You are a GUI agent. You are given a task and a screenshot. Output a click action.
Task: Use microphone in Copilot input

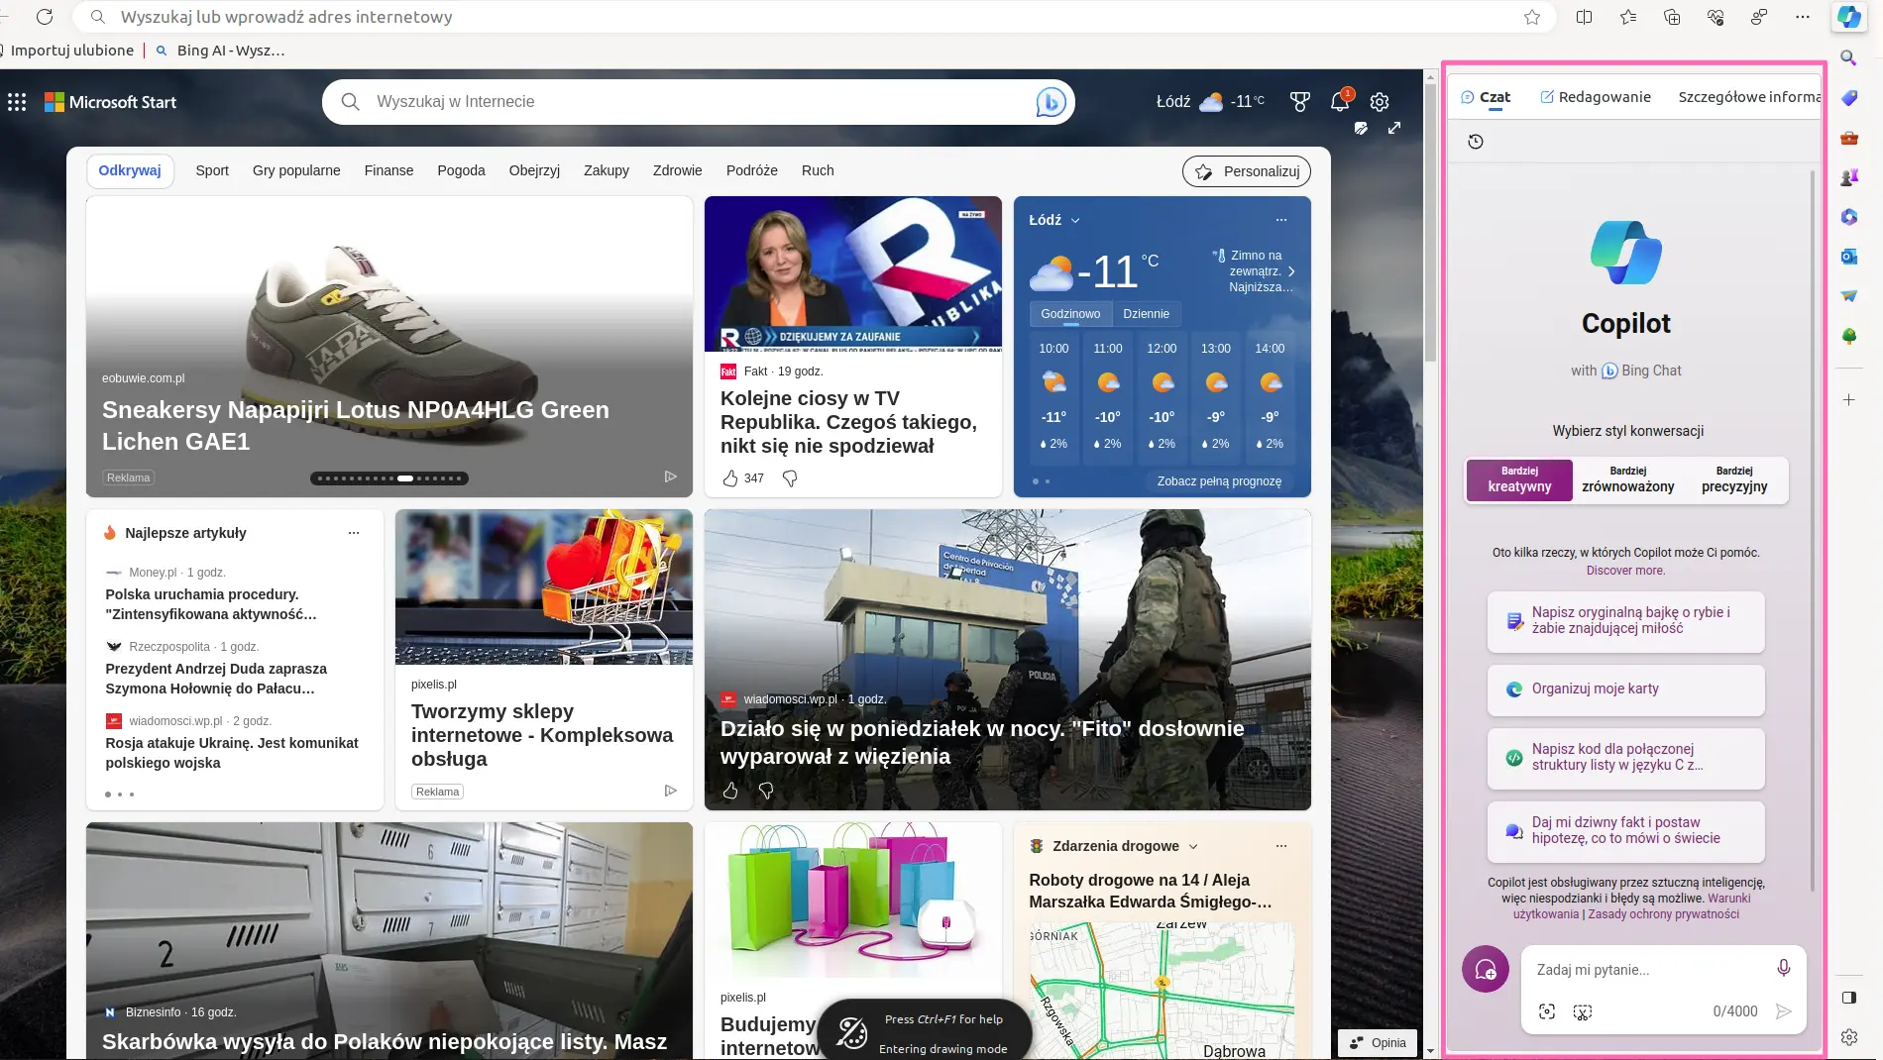(1784, 968)
